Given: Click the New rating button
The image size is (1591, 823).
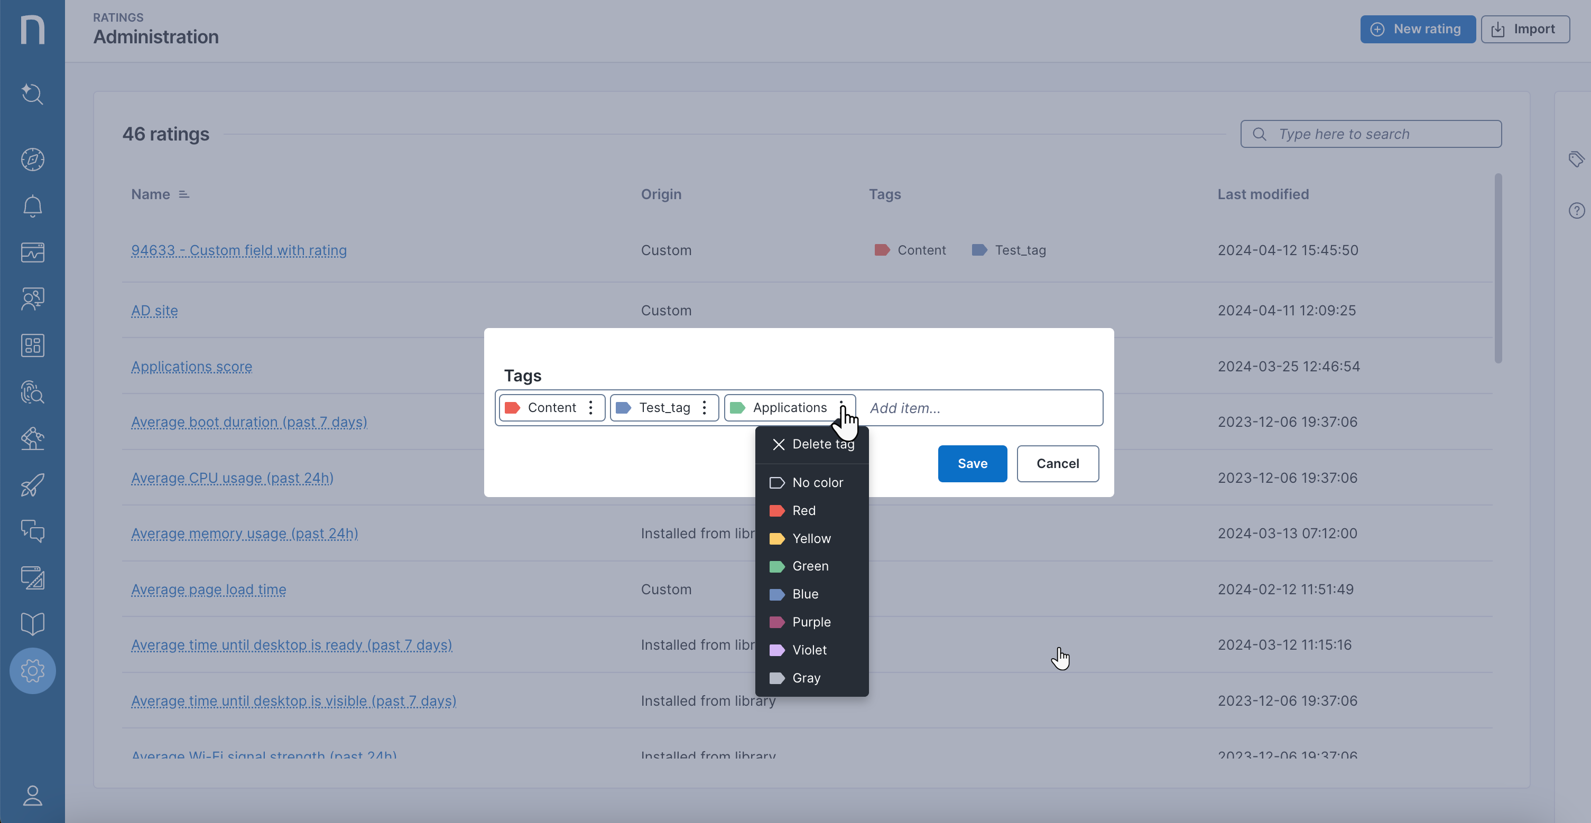Looking at the screenshot, I should point(1418,29).
